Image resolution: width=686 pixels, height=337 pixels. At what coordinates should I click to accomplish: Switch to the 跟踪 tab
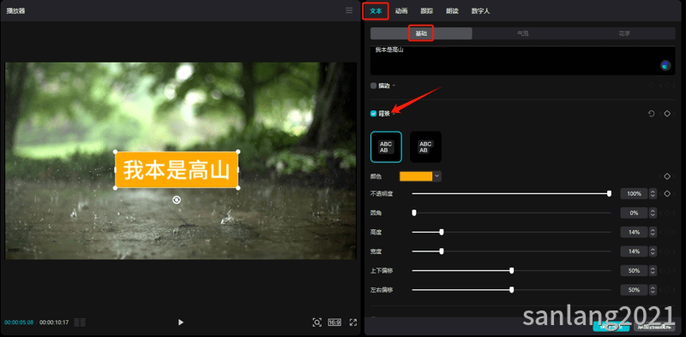(427, 11)
